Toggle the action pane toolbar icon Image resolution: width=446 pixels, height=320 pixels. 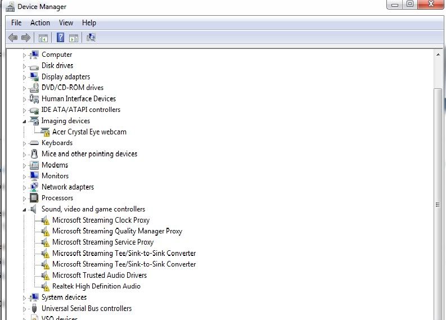tap(74, 38)
